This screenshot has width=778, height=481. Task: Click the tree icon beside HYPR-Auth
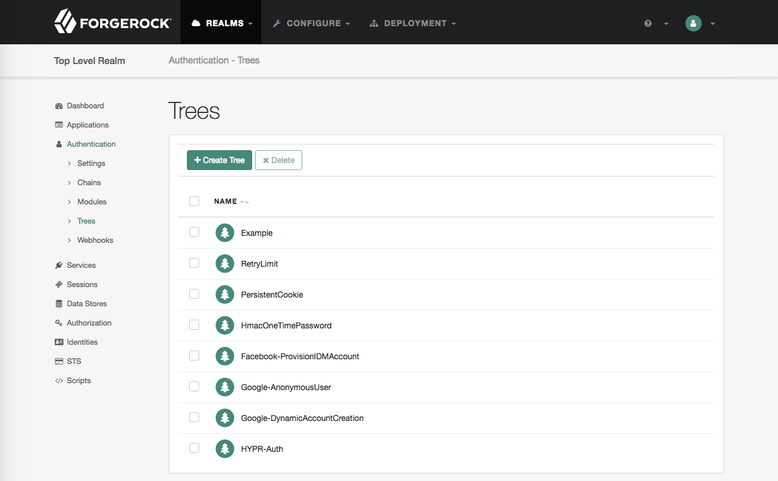(x=225, y=449)
